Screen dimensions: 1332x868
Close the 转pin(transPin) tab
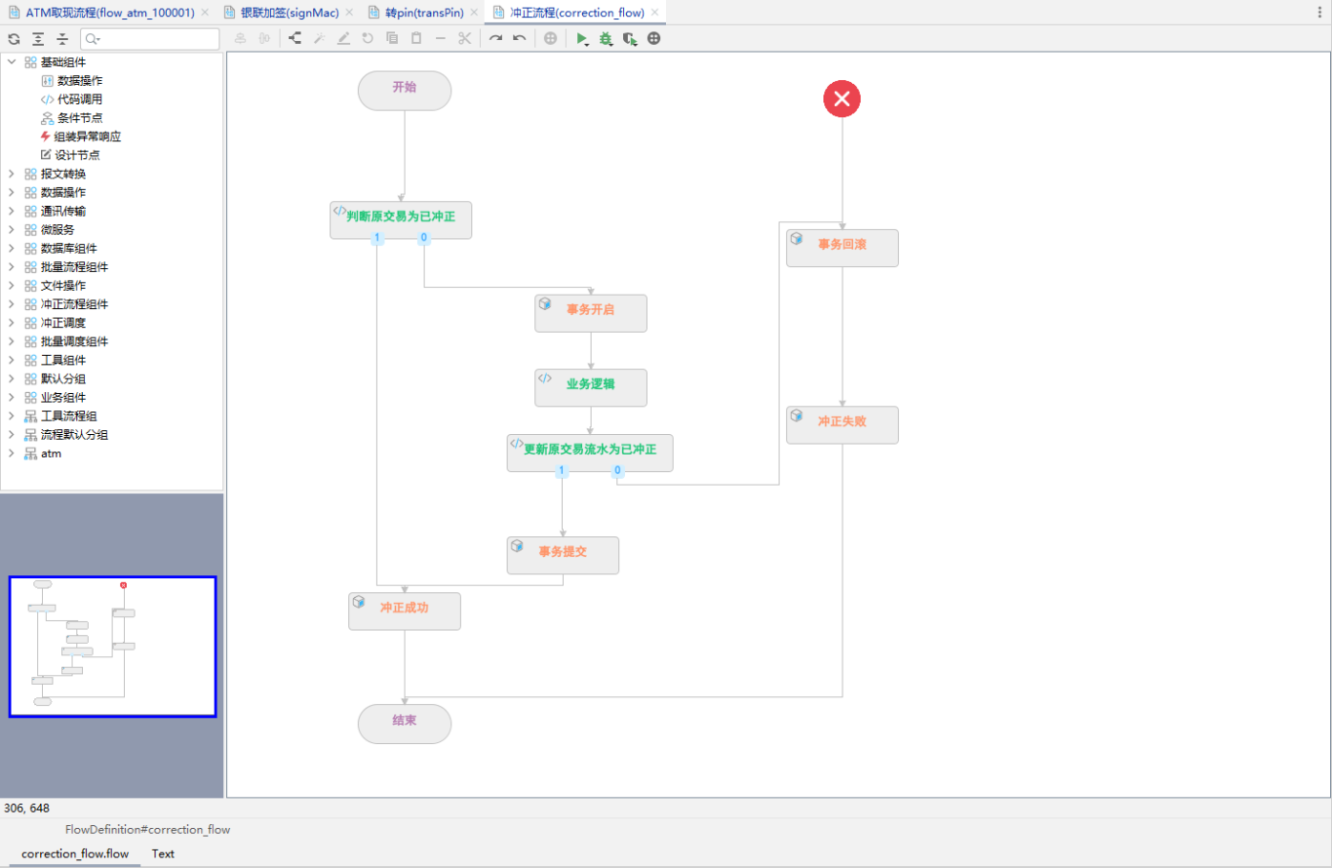473,13
